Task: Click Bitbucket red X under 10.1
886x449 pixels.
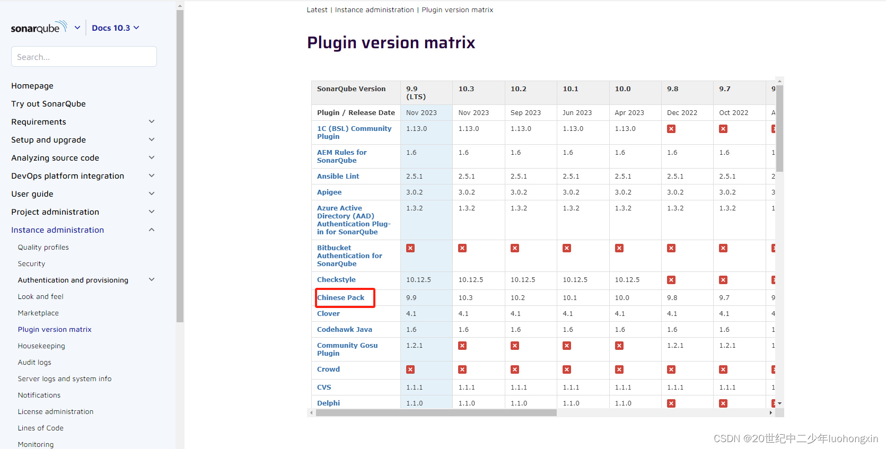Action: point(567,248)
